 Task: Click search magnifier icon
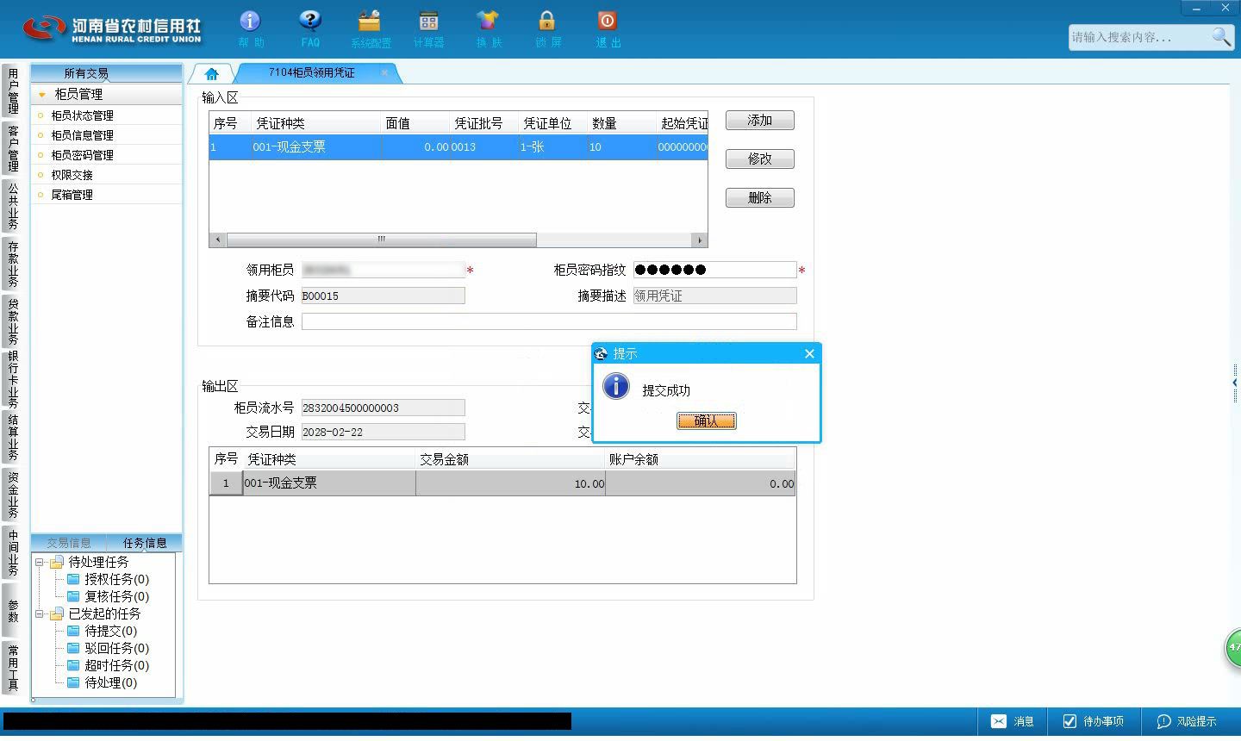[1221, 36]
